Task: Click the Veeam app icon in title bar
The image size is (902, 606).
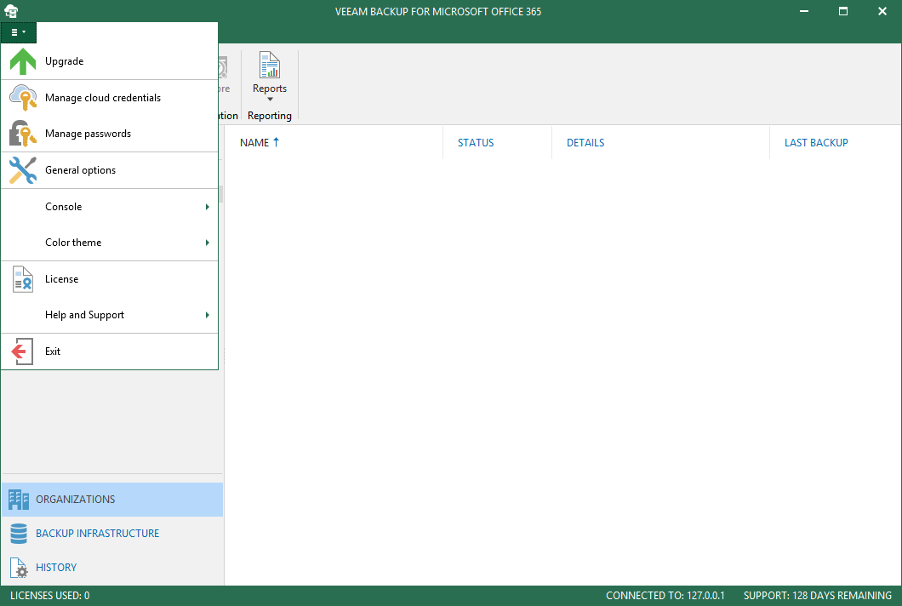Action: pos(11,11)
